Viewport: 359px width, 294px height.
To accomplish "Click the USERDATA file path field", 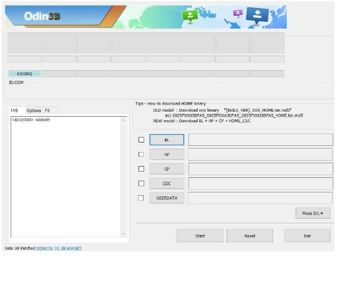I will (x=260, y=198).
